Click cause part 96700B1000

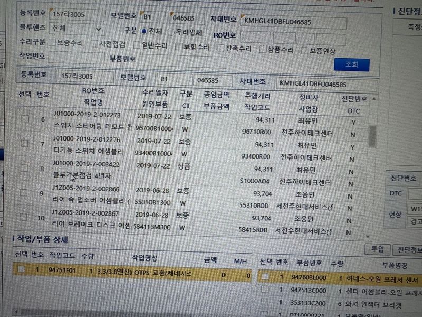coord(154,128)
